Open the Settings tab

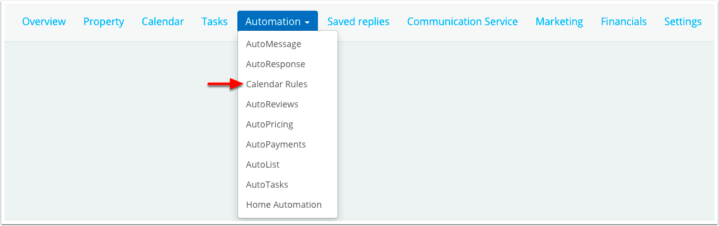pos(682,21)
